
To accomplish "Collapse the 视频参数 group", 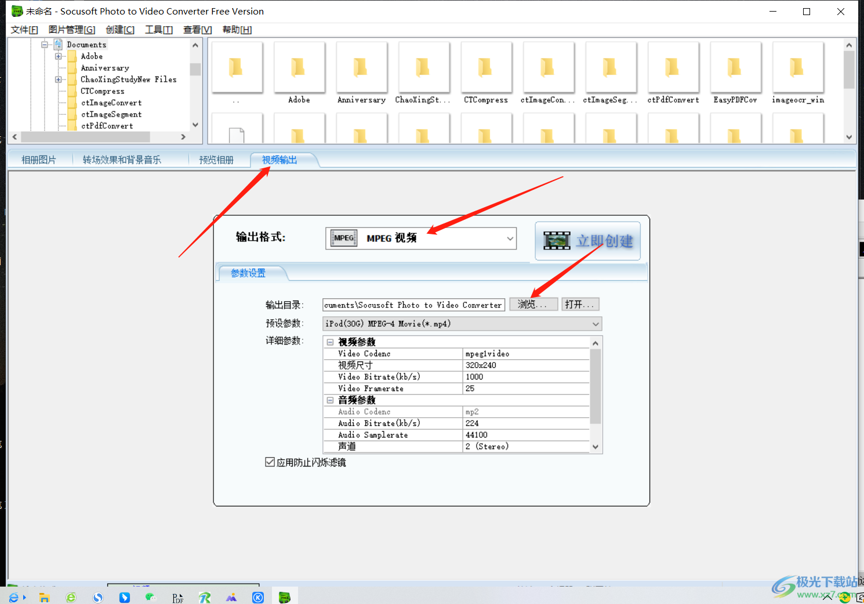I will pyautogui.click(x=330, y=342).
